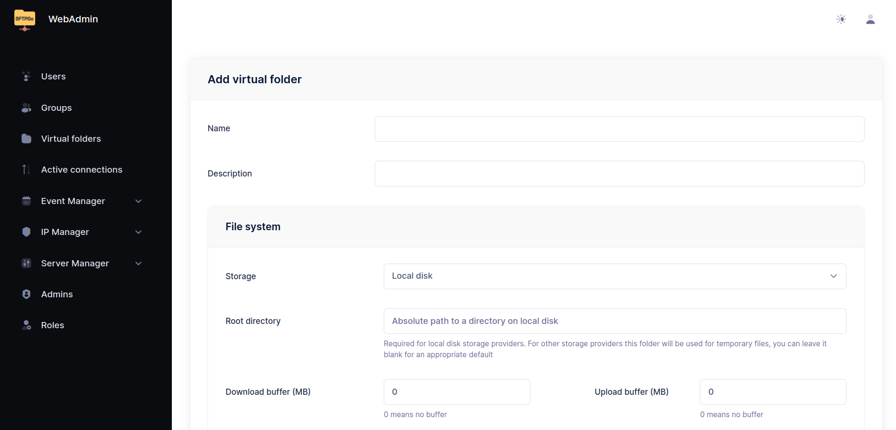Open the Event Manager menu item
Image resolution: width=896 pixels, height=430 pixels.
73,201
